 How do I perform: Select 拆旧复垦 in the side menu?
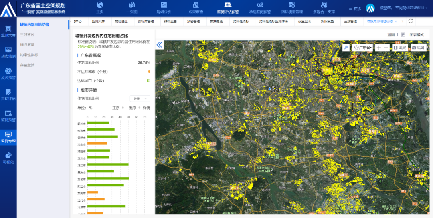[27, 45]
